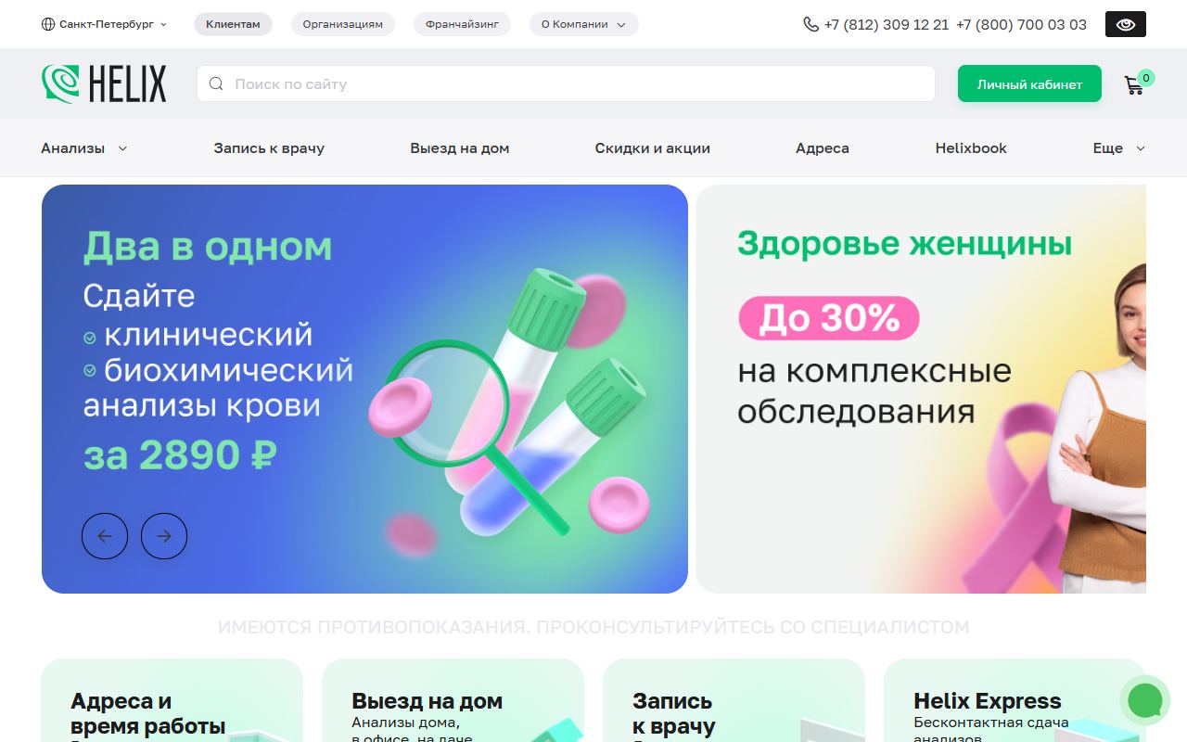Open the Санкт-Петербург city dropdown
Screen dimensions: 1187x742
(105, 24)
